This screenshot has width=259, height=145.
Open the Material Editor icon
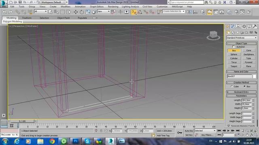229,12
